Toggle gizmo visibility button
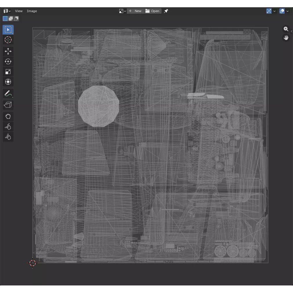The height and width of the screenshot is (293, 293). [269, 11]
